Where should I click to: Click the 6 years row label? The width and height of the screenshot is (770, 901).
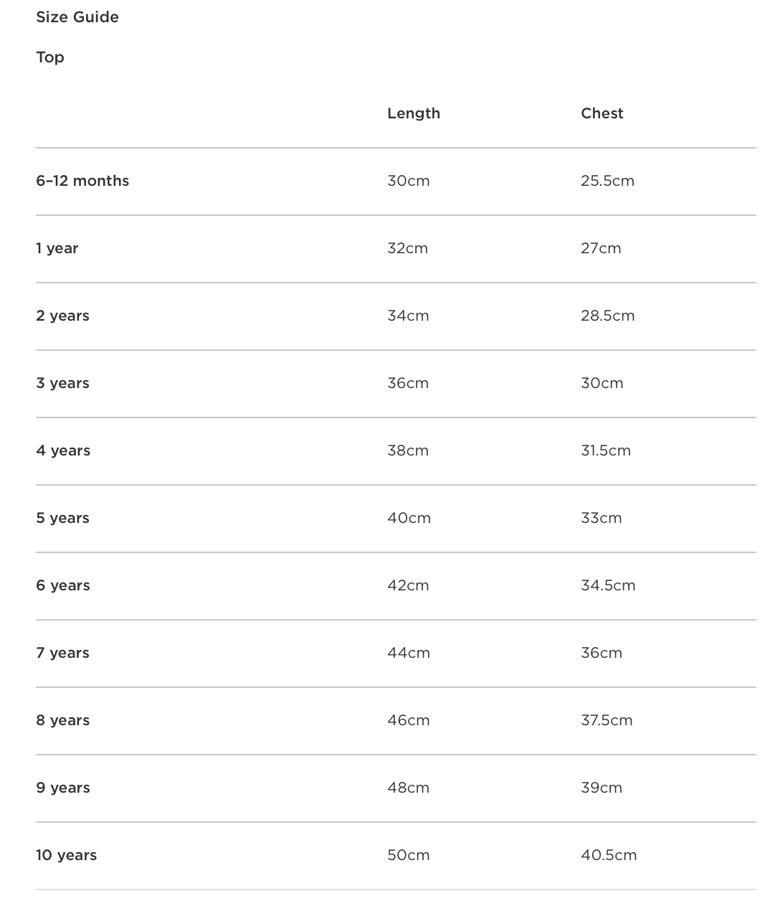tap(63, 585)
